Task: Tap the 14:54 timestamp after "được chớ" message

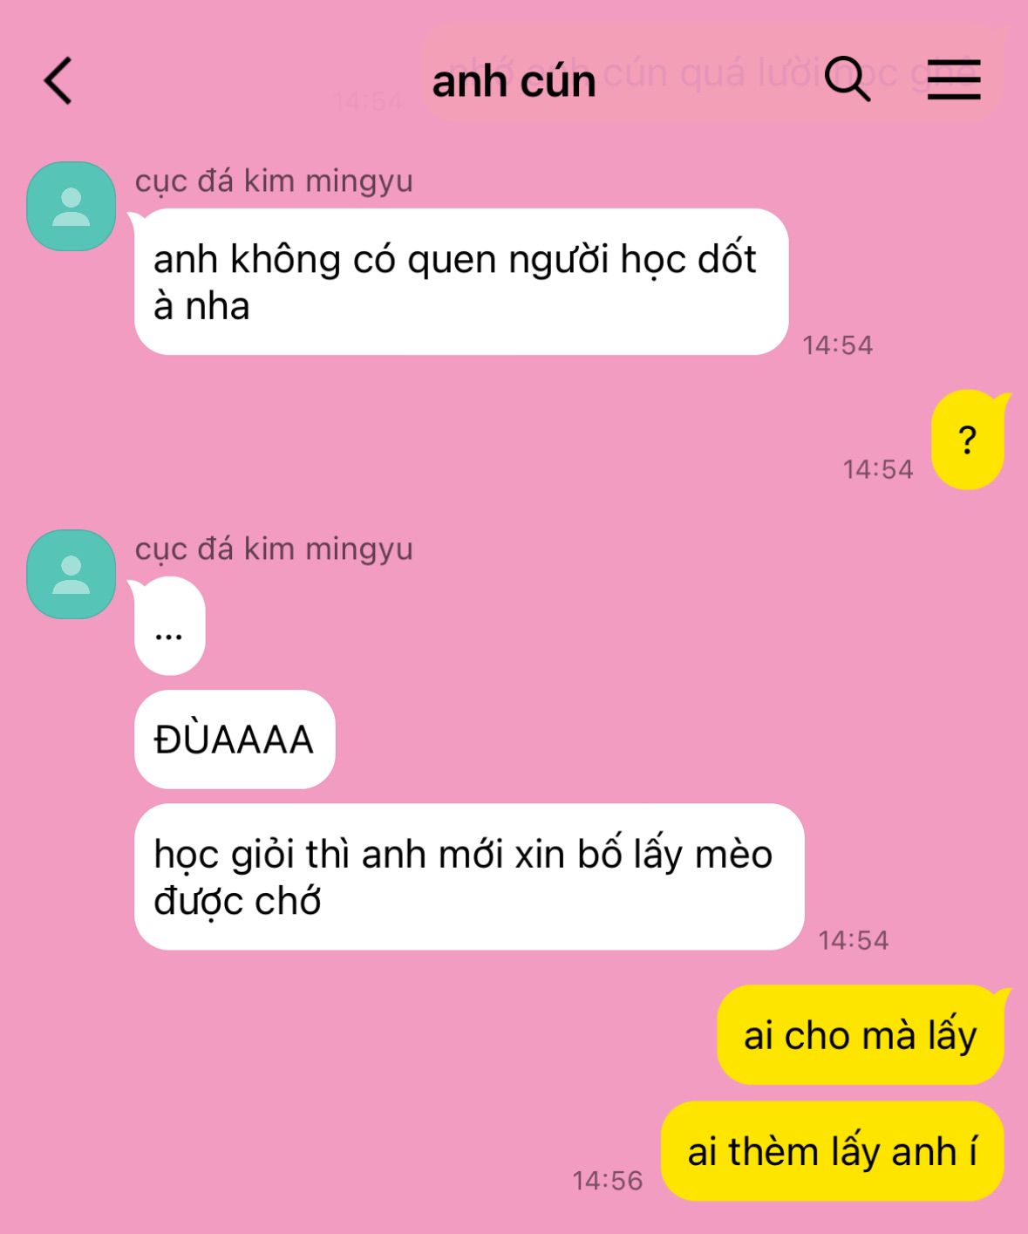Action: point(854,940)
